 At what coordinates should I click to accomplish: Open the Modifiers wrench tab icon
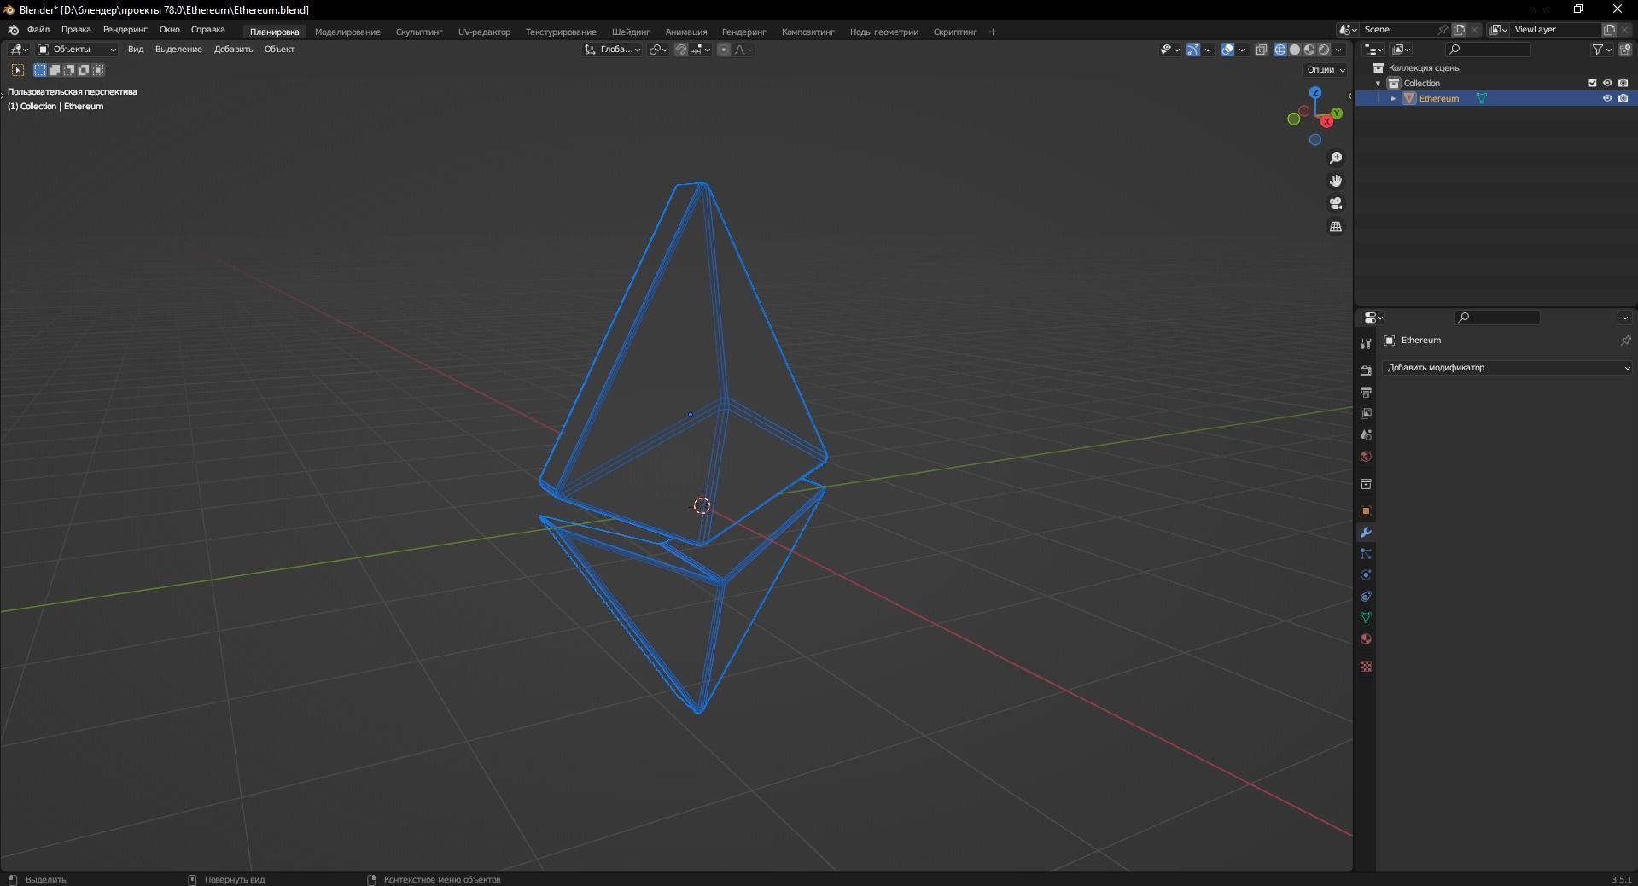pyautogui.click(x=1366, y=533)
